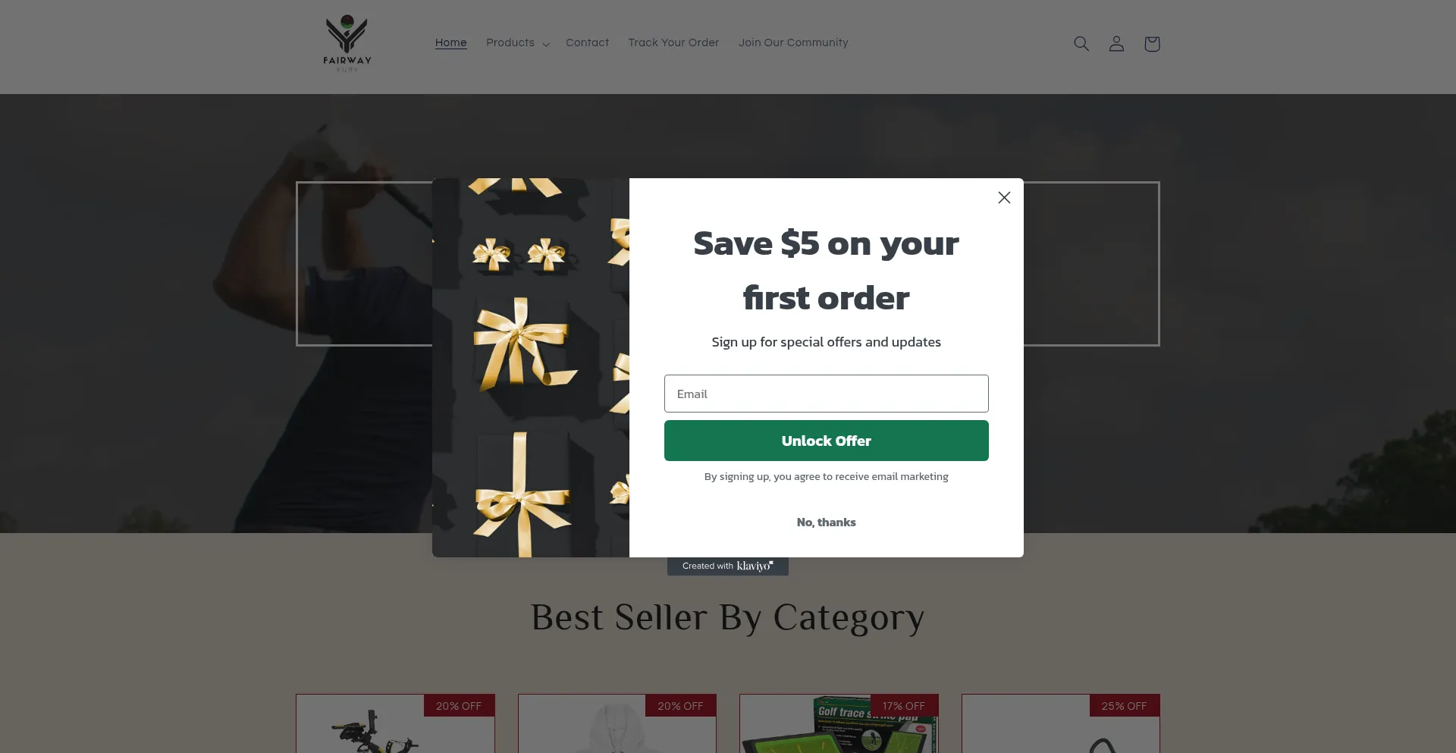Viewport: 1456px width, 753px height.
Task: Click the gold ribbon gift image
Action: pyautogui.click(x=531, y=368)
